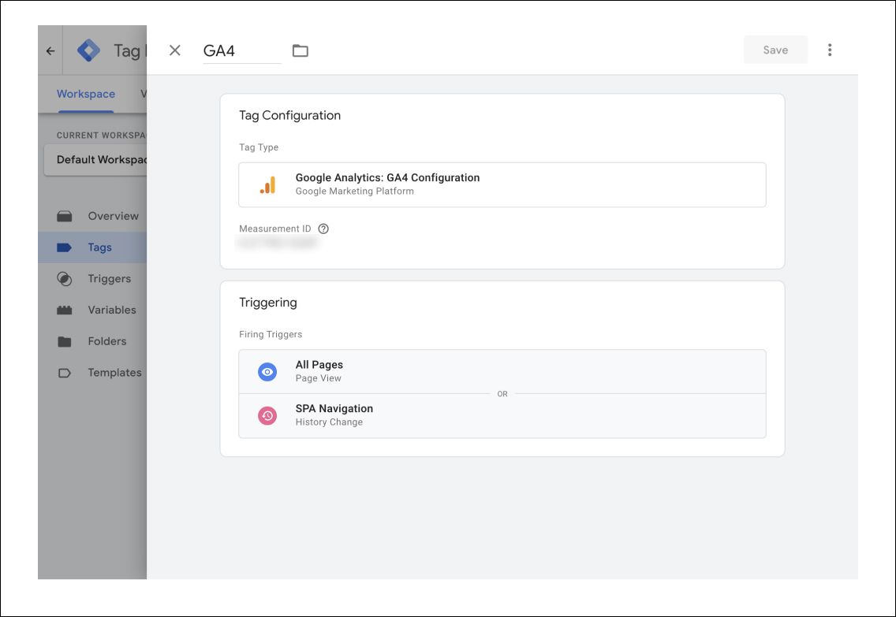
Task: Click the Measurement ID label
Action: pyautogui.click(x=274, y=229)
